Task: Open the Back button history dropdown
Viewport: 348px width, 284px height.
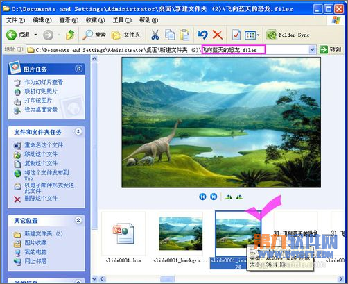Action: click(x=35, y=35)
